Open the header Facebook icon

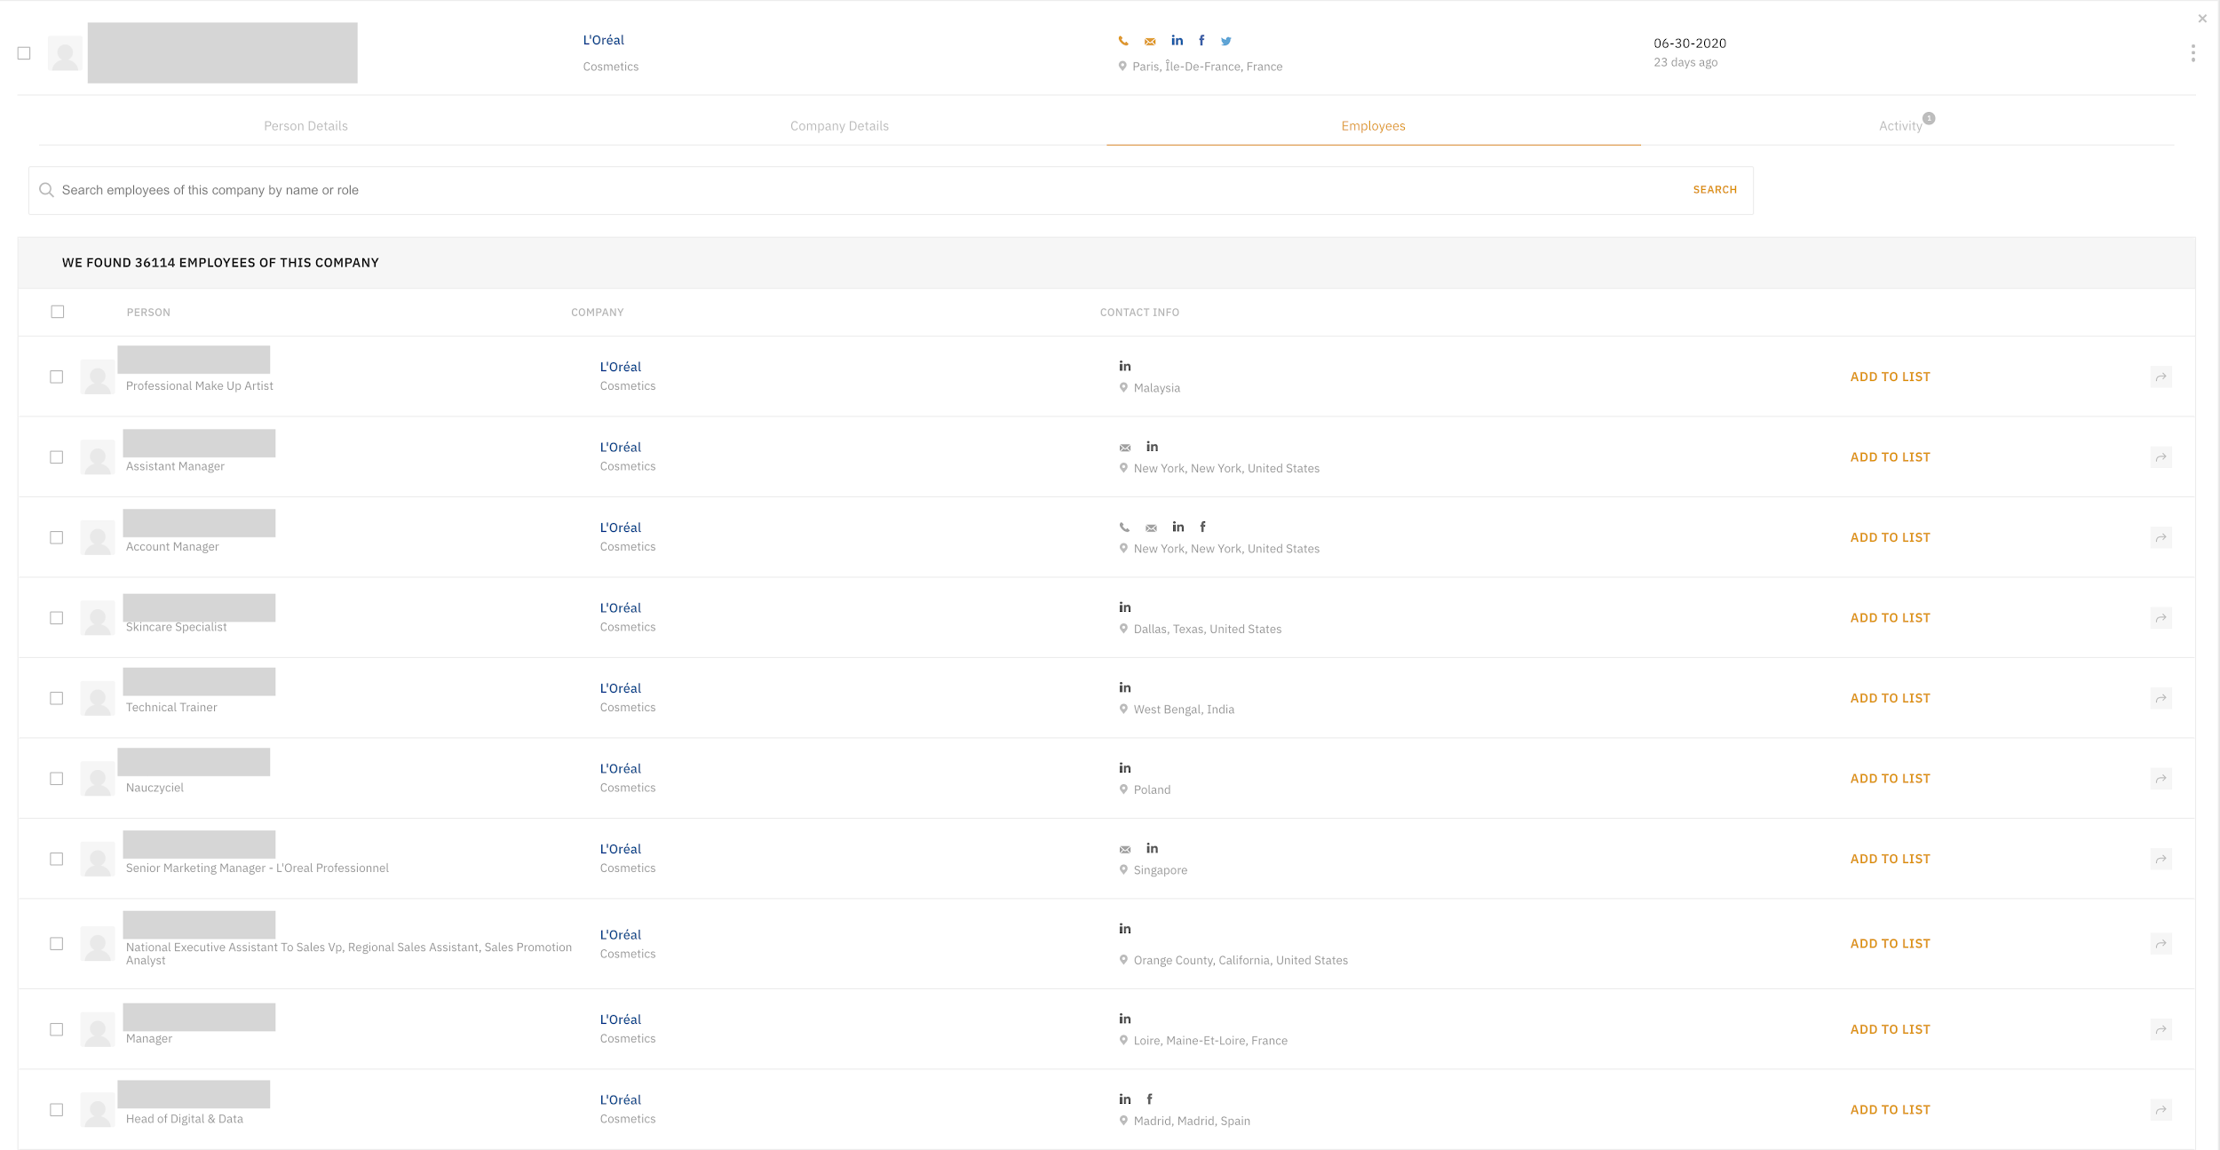1201,40
